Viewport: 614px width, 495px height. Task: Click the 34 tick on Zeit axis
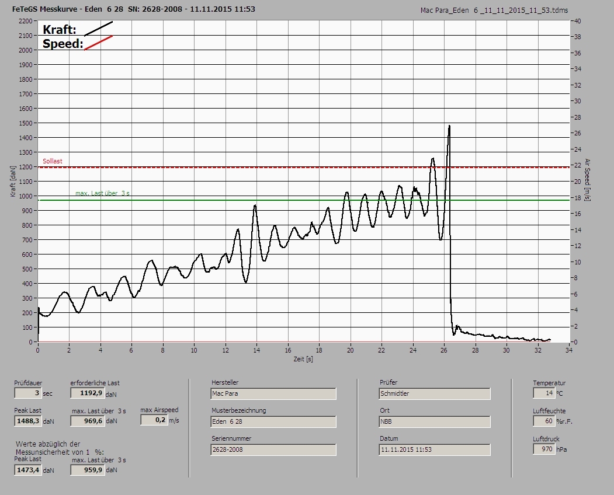coord(569,350)
